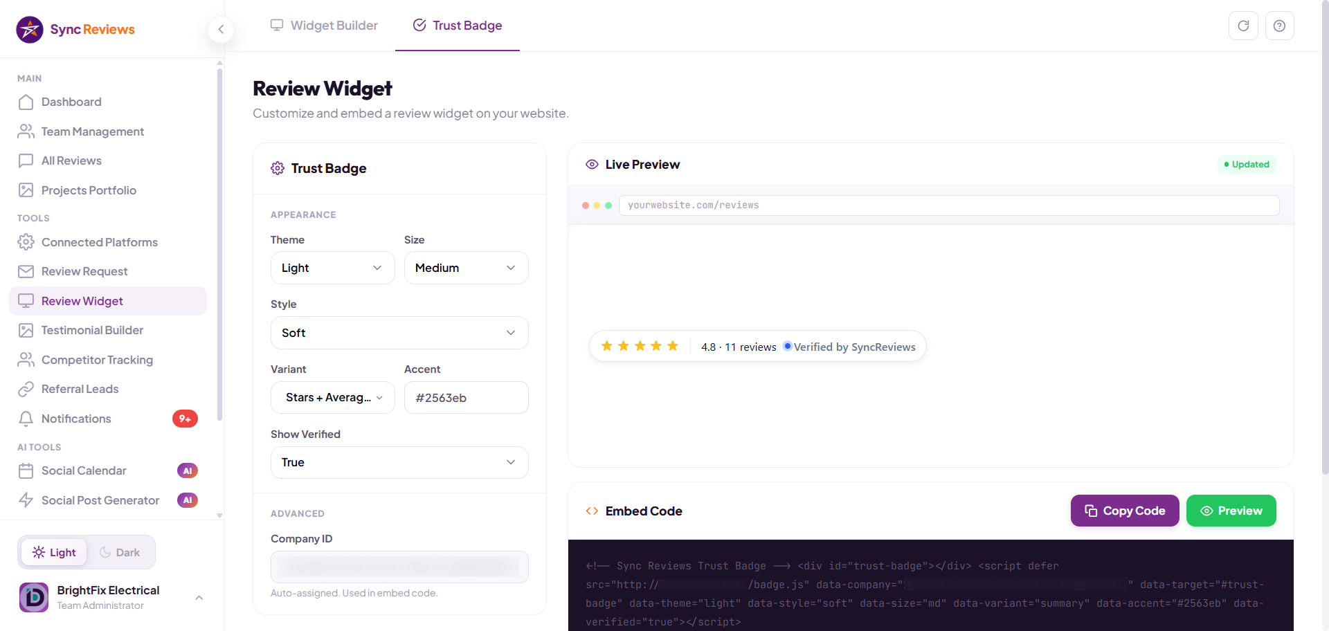1329x631 pixels.
Task: Click the Review Request envelope icon
Action: (x=26, y=271)
